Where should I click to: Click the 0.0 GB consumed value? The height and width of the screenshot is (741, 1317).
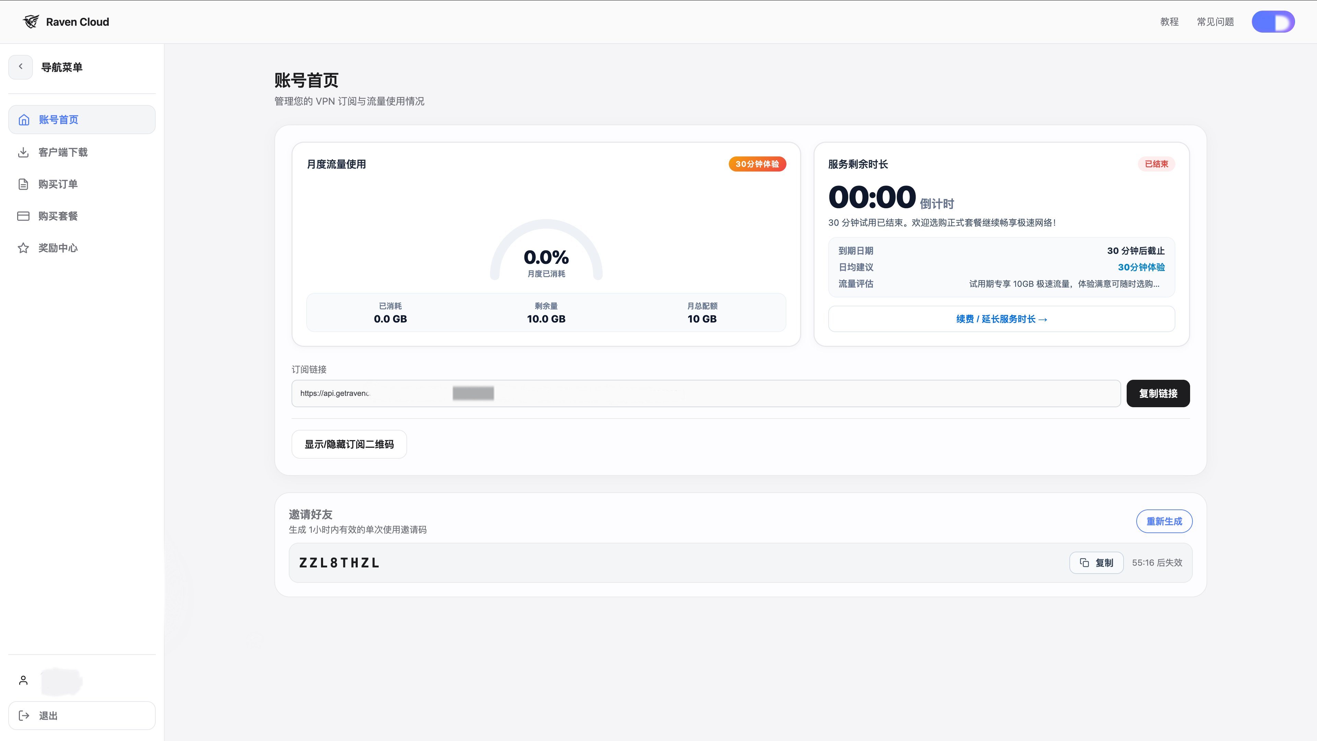coord(390,319)
